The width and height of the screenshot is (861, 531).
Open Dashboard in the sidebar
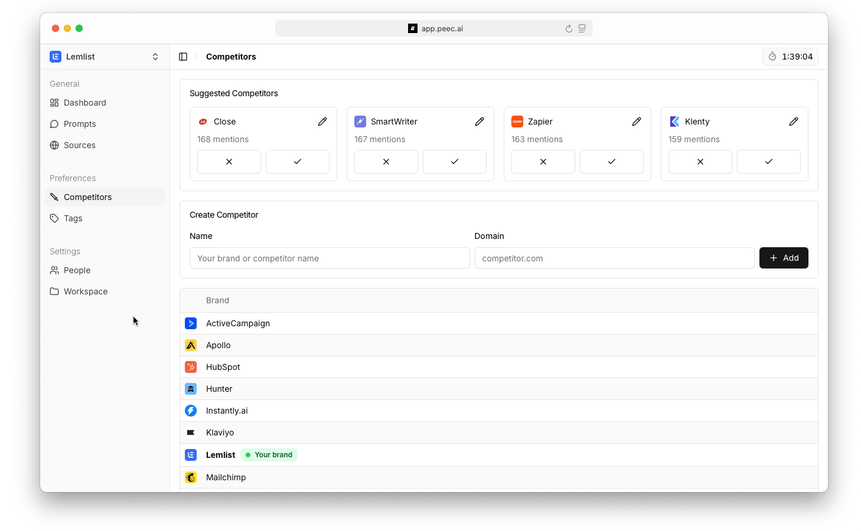(105, 103)
